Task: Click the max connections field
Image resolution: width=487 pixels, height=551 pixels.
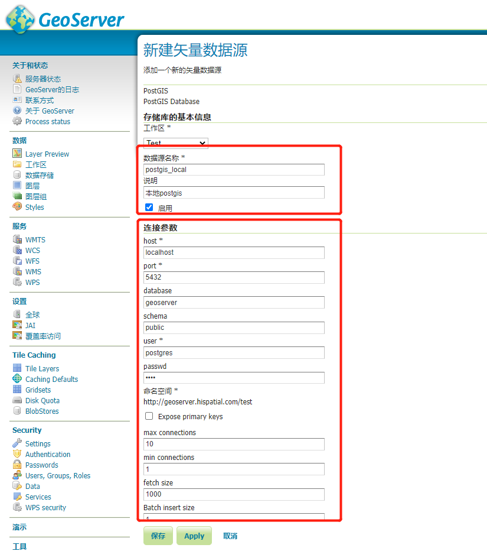Action: click(x=234, y=444)
